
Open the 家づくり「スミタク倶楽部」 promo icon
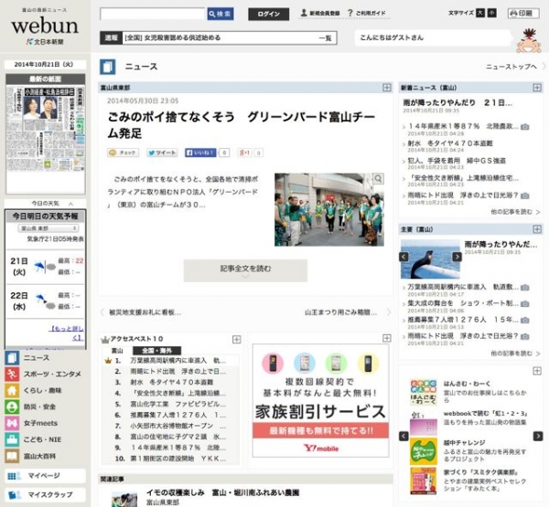[x=424, y=481]
